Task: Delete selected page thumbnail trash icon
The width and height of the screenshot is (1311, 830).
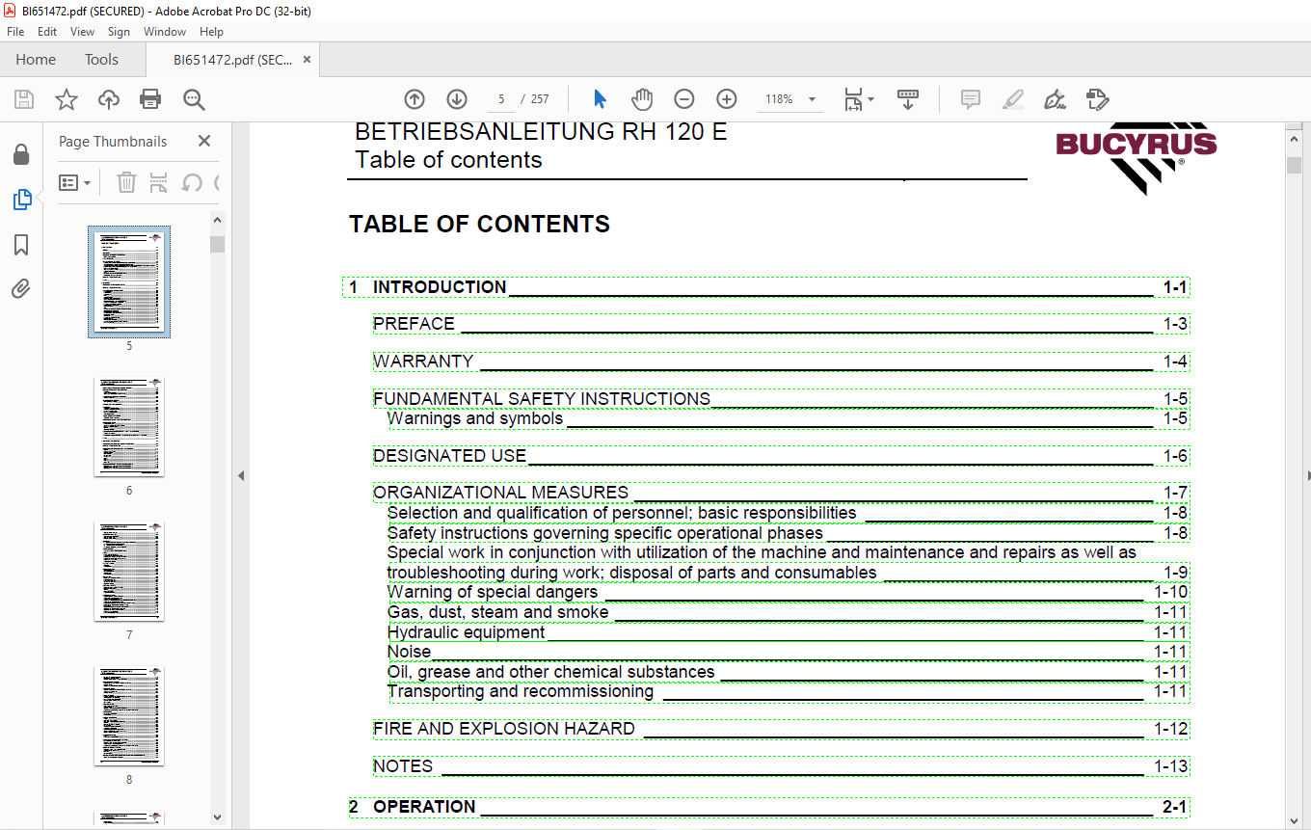Action: (126, 182)
